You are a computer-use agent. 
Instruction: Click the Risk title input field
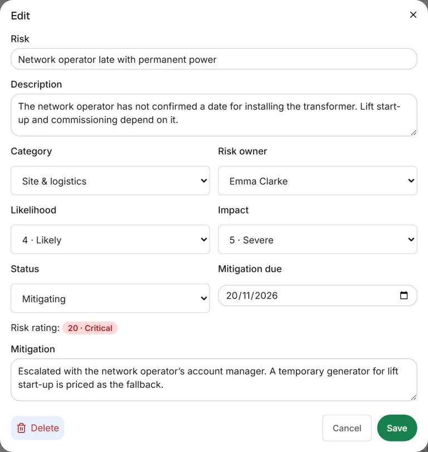[214, 59]
